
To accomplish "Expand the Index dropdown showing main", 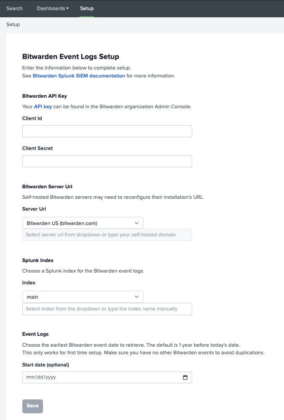I will tap(83, 297).
